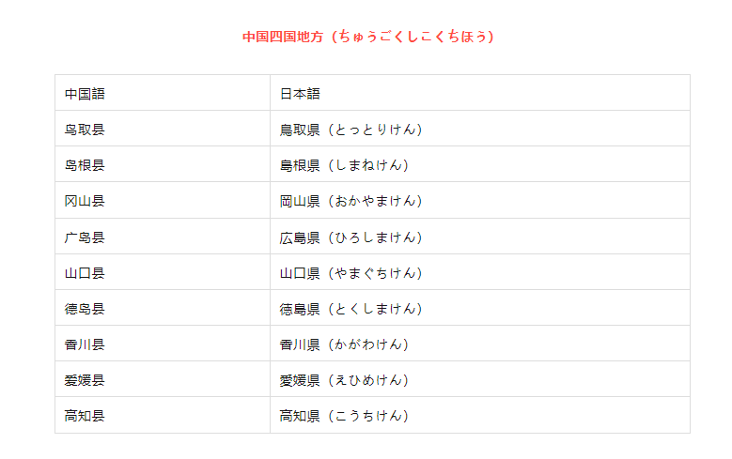Select the 中国語 column header cell

click(x=163, y=93)
